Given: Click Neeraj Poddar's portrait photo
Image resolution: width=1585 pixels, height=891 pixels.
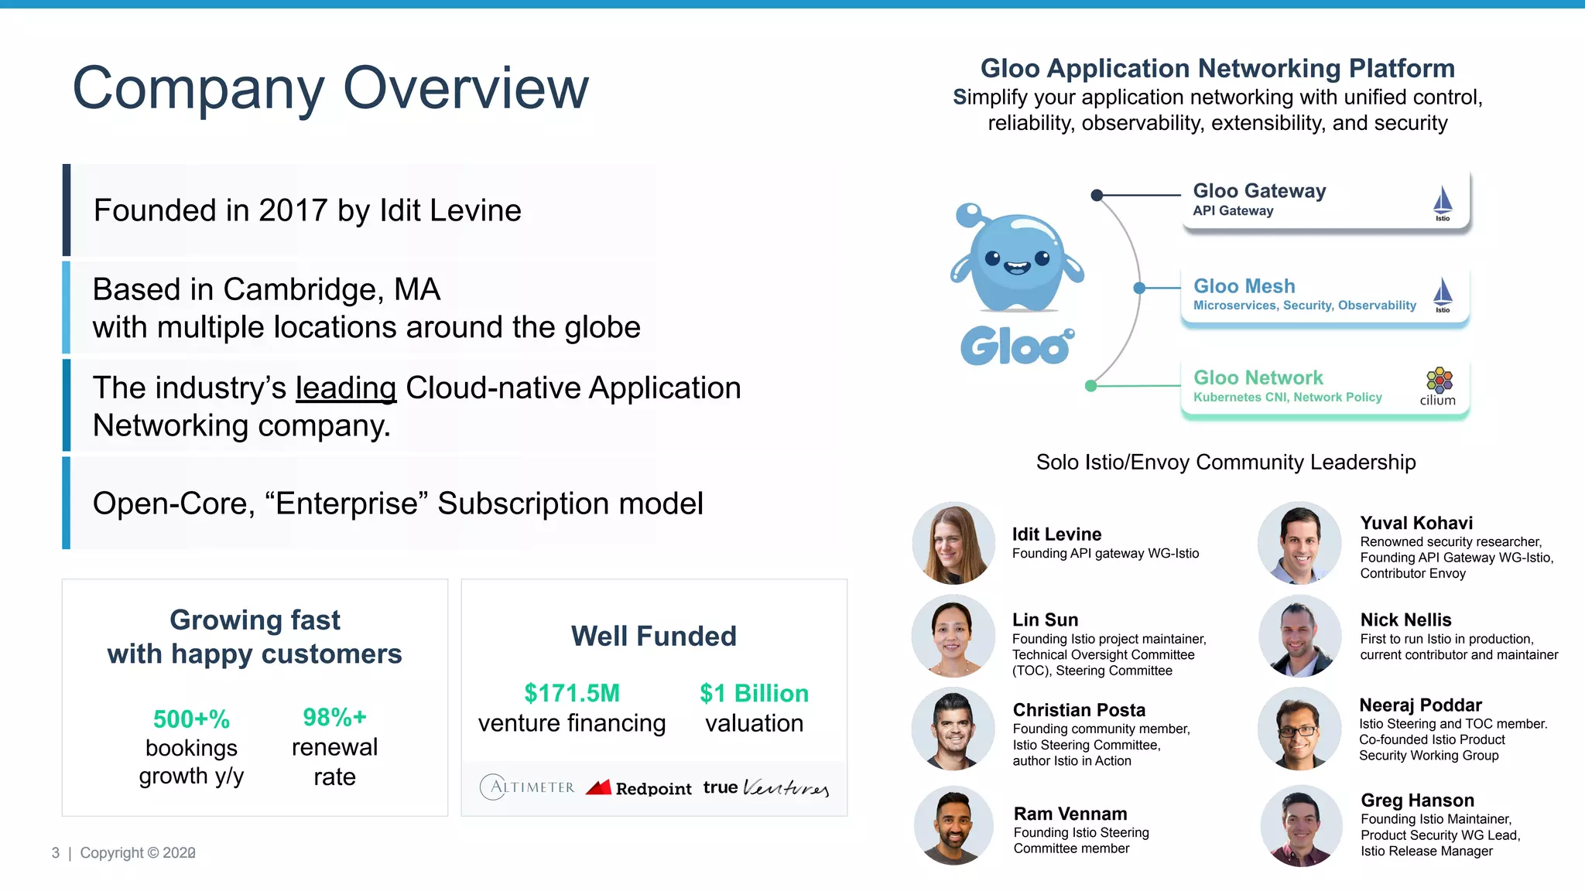Looking at the screenshot, I should (1300, 729).
